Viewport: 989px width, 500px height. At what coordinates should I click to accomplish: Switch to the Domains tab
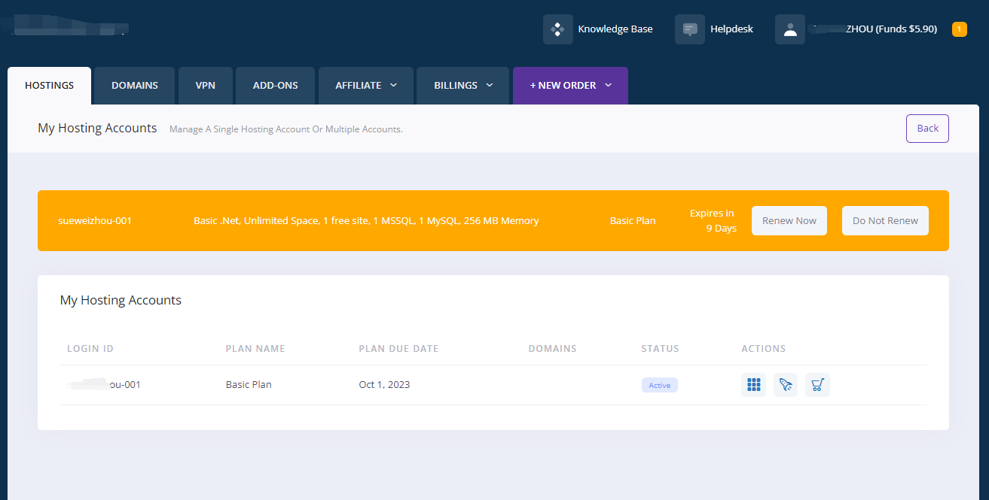pos(135,86)
